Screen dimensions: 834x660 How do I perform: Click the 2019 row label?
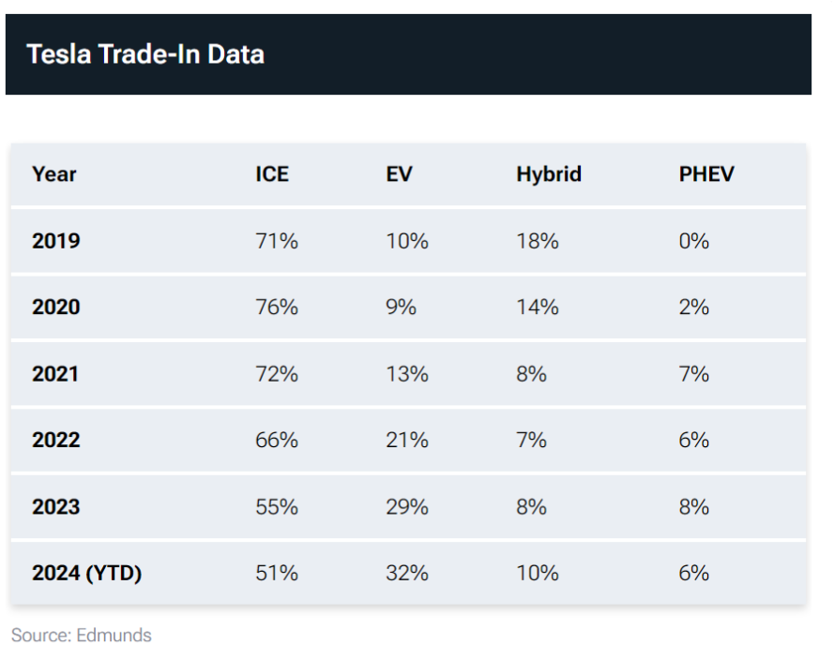pos(56,241)
